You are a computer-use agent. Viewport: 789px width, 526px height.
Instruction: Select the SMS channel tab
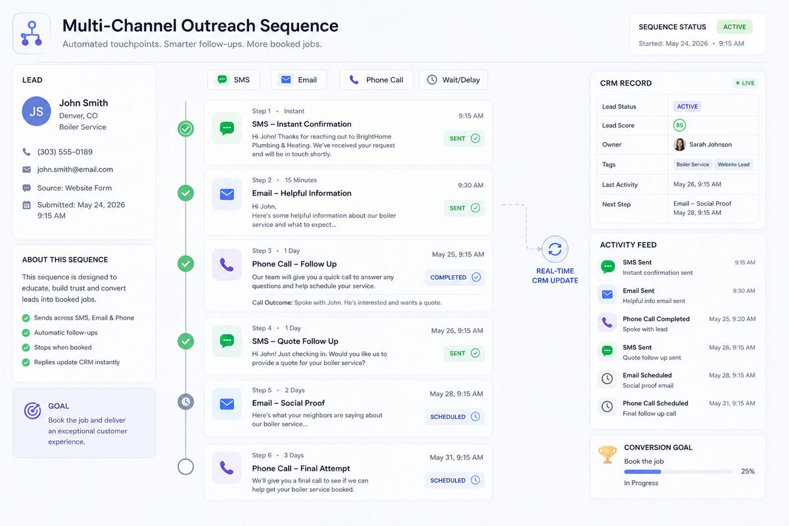233,80
